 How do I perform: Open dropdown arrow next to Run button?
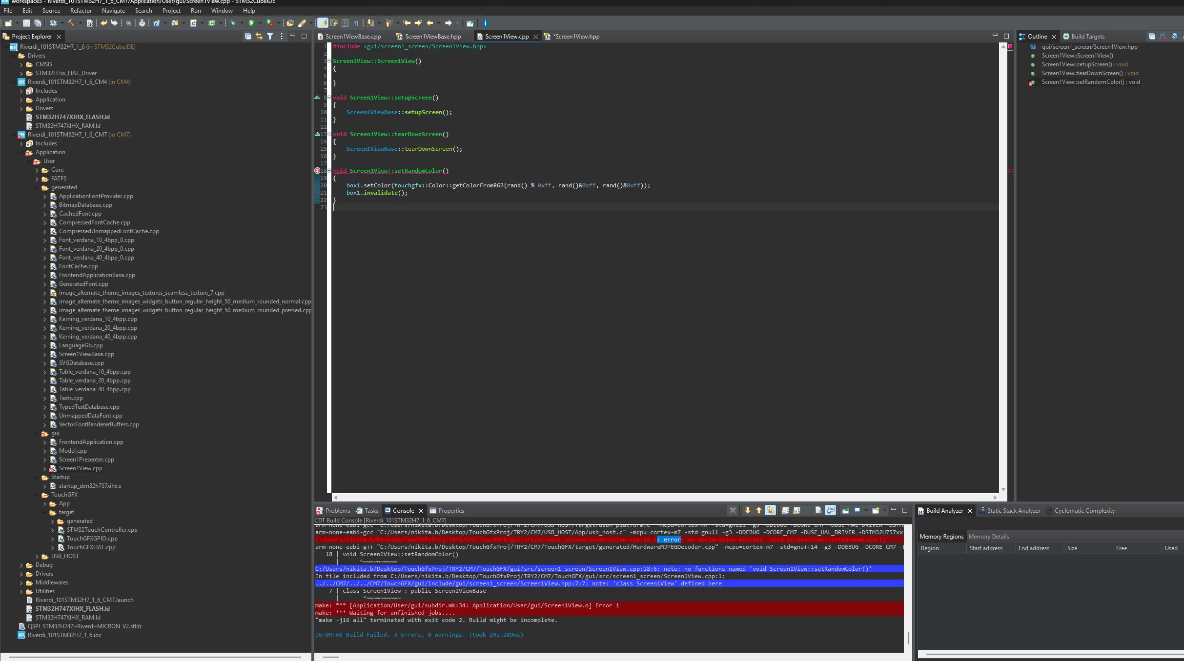(x=260, y=23)
